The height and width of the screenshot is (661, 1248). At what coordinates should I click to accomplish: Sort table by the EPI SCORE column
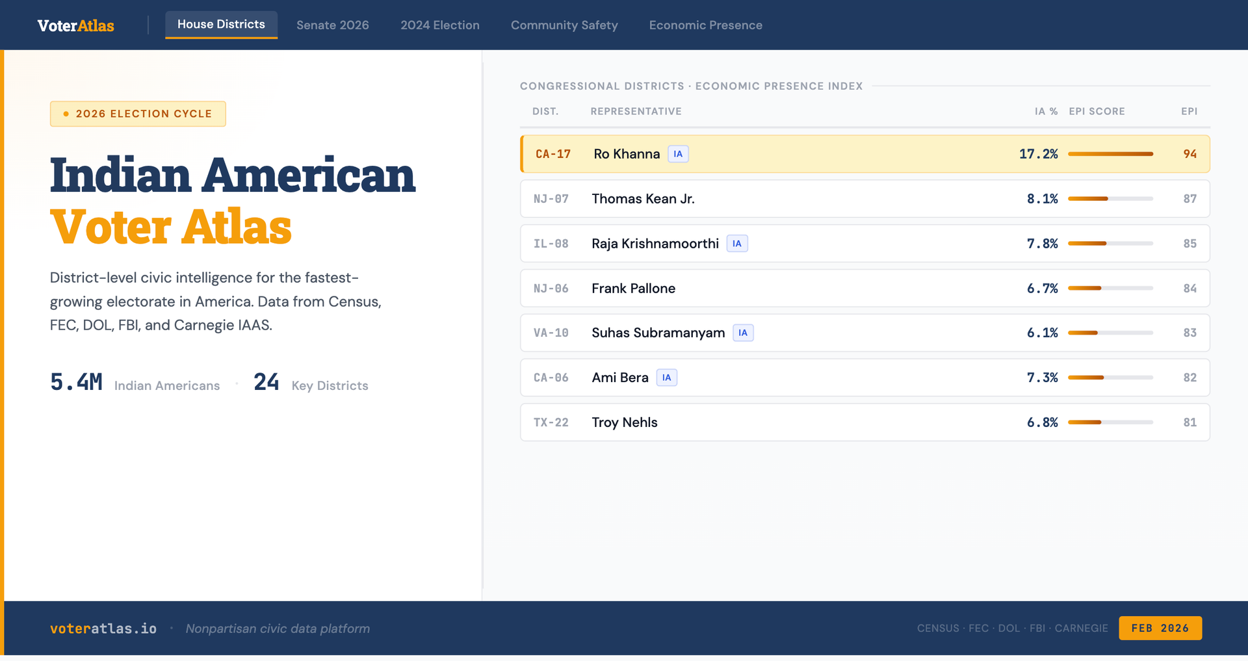(x=1097, y=111)
